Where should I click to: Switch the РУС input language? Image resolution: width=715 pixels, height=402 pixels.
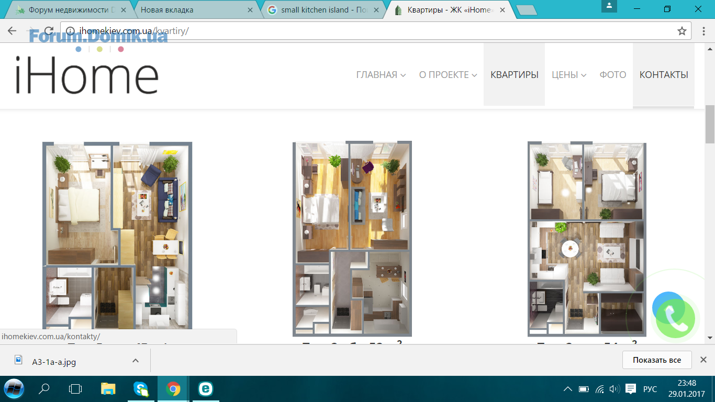(x=650, y=389)
